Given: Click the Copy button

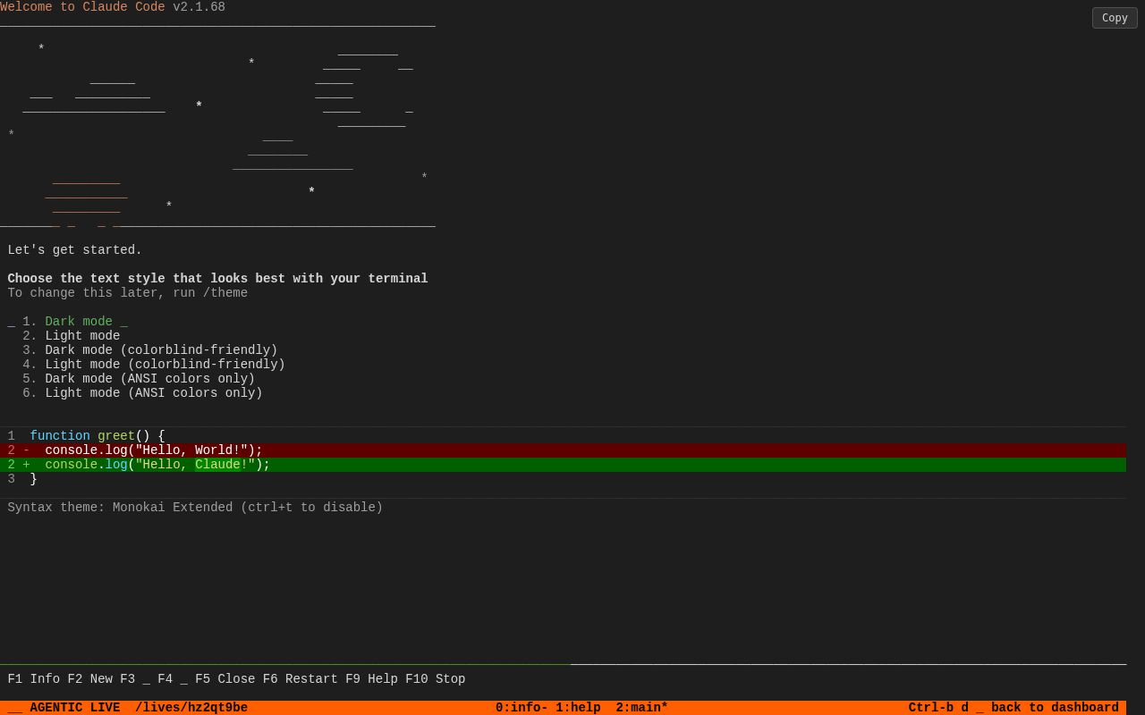Looking at the screenshot, I should [x=1114, y=18].
